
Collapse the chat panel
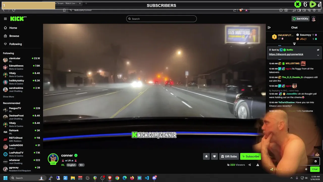pyautogui.click(x=269, y=28)
